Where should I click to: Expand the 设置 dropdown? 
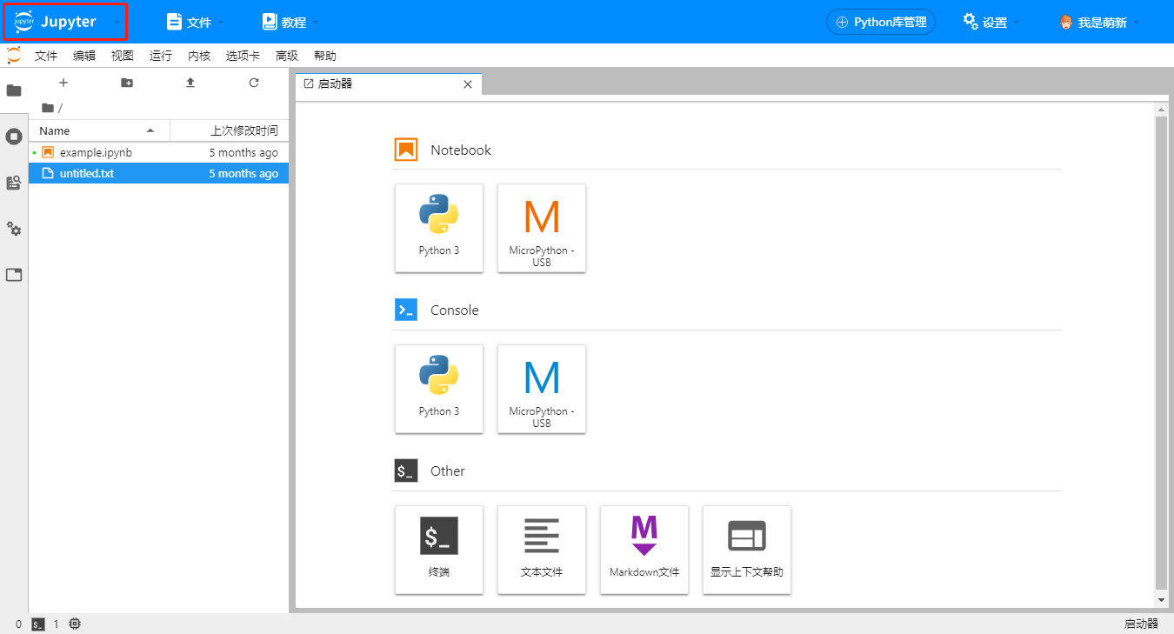click(991, 22)
